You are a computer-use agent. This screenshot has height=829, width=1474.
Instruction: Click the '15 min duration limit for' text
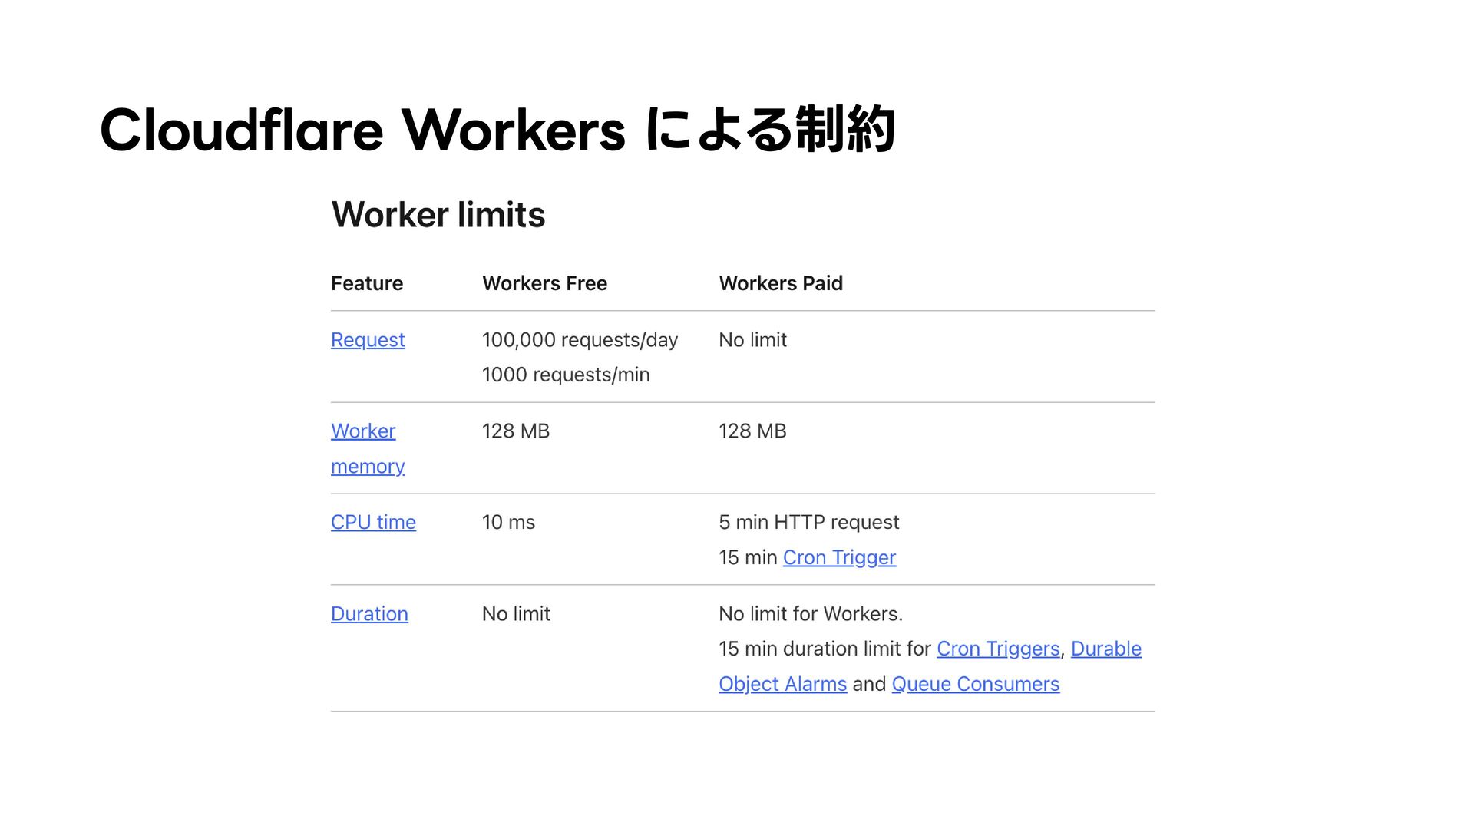825,649
